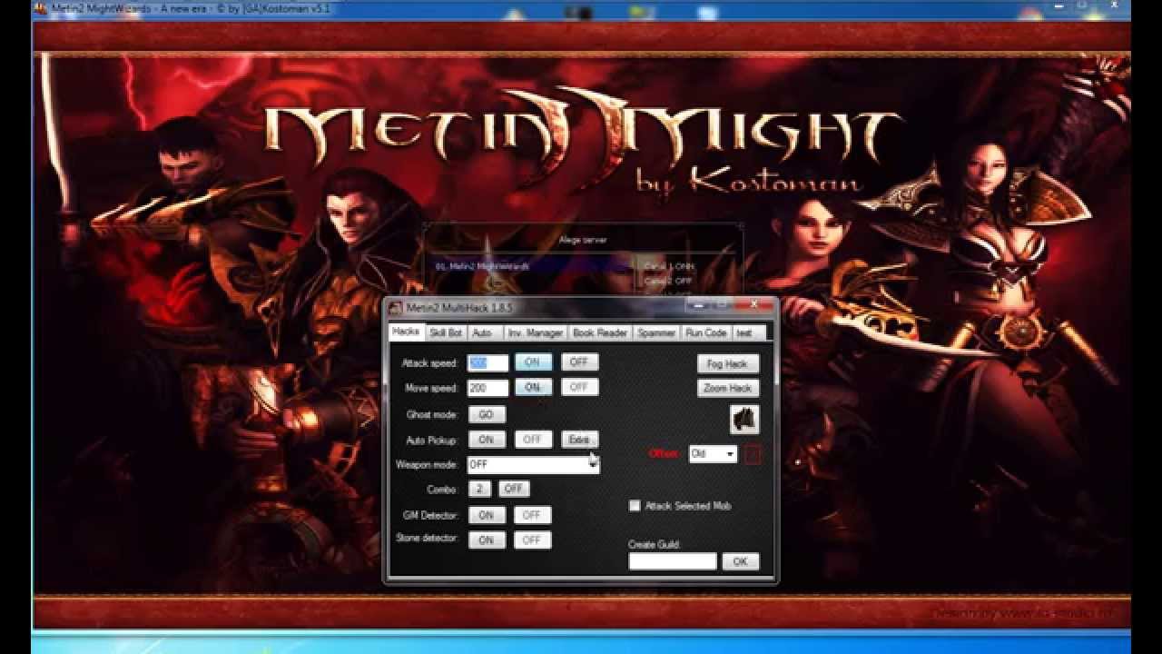
Task: Click the small red button beside Offset dropdown
Action: pos(753,454)
